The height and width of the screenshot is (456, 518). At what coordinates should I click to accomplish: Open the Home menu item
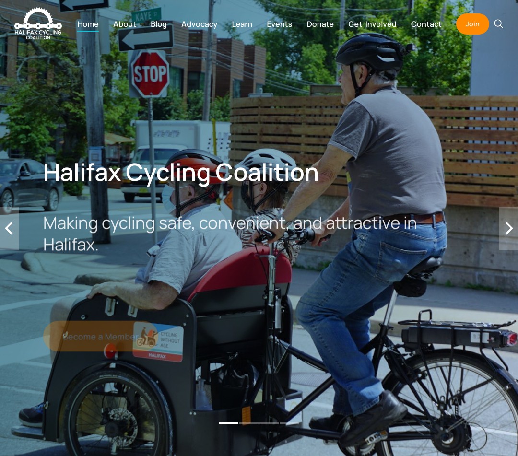pos(88,24)
